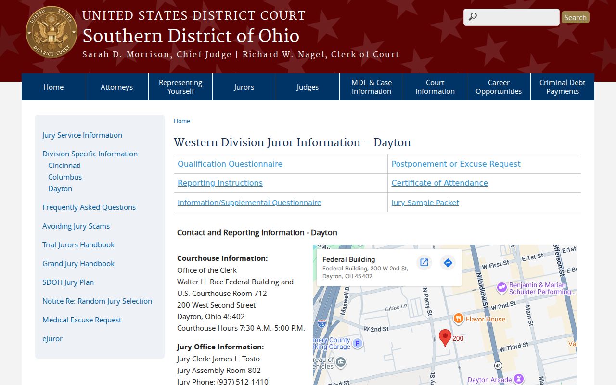616x385 pixels.
Task: Open the MDL & Case Information menu
Action: click(372, 87)
